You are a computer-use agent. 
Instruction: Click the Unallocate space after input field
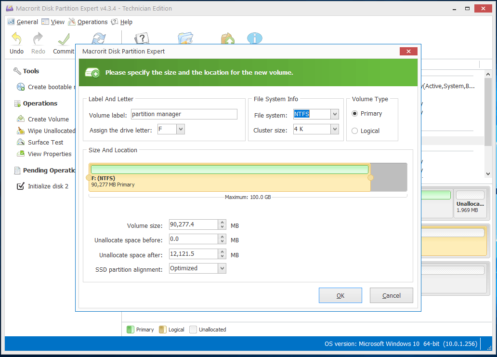(x=193, y=254)
